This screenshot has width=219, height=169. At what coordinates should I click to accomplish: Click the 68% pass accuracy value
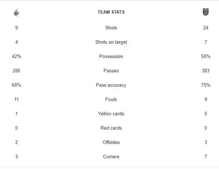(16, 85)
